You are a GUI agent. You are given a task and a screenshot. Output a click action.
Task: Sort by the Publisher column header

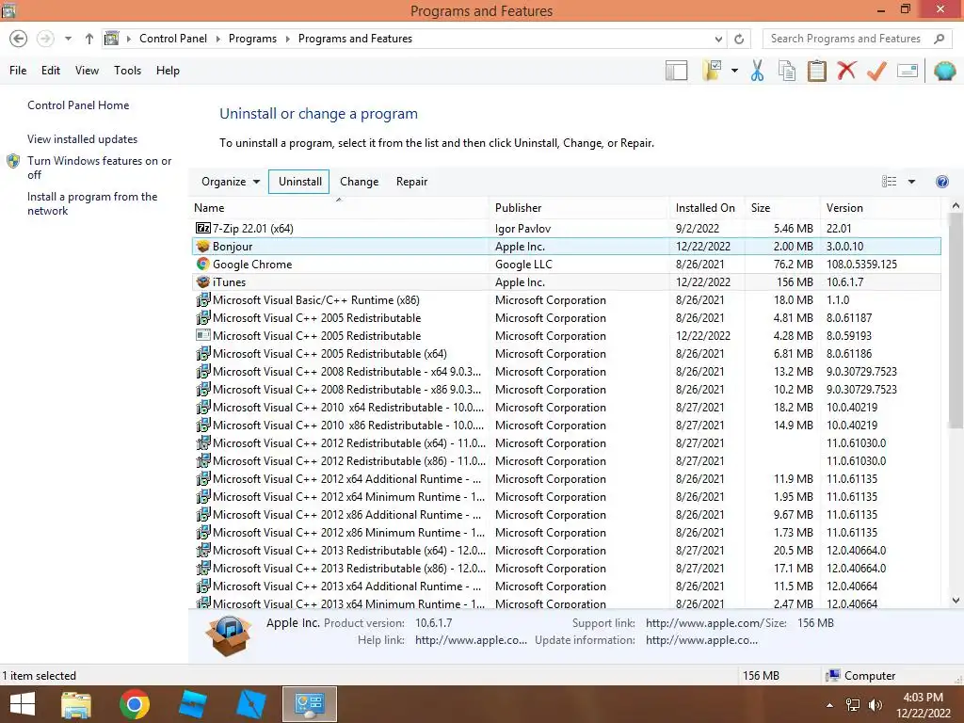[x=579, y=208]
